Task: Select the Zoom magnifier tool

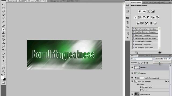Action: 3,71
